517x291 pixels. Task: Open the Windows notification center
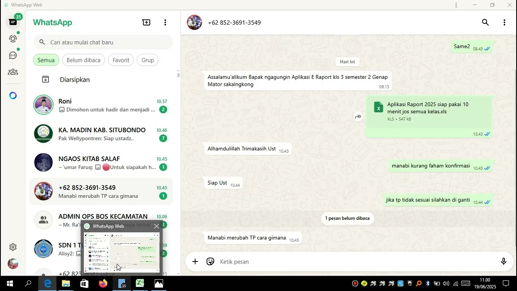coord(506,283)
